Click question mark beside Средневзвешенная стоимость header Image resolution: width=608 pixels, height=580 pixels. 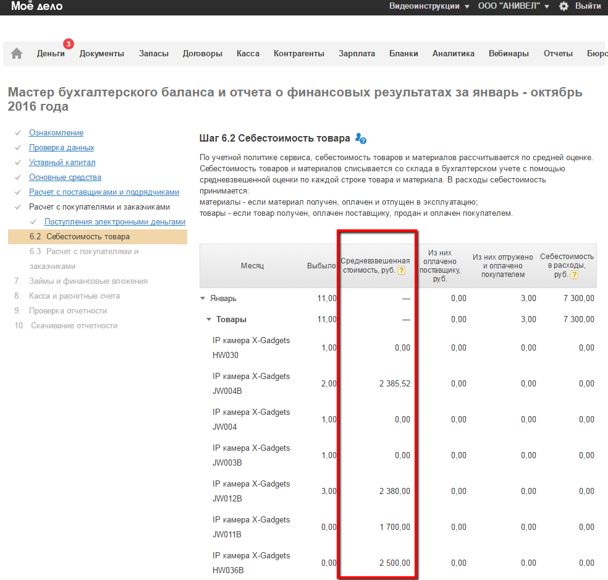tap(401, 271)
